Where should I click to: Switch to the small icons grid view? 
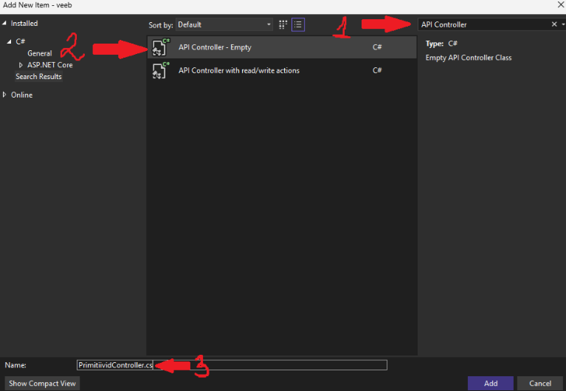click(283, 24)
